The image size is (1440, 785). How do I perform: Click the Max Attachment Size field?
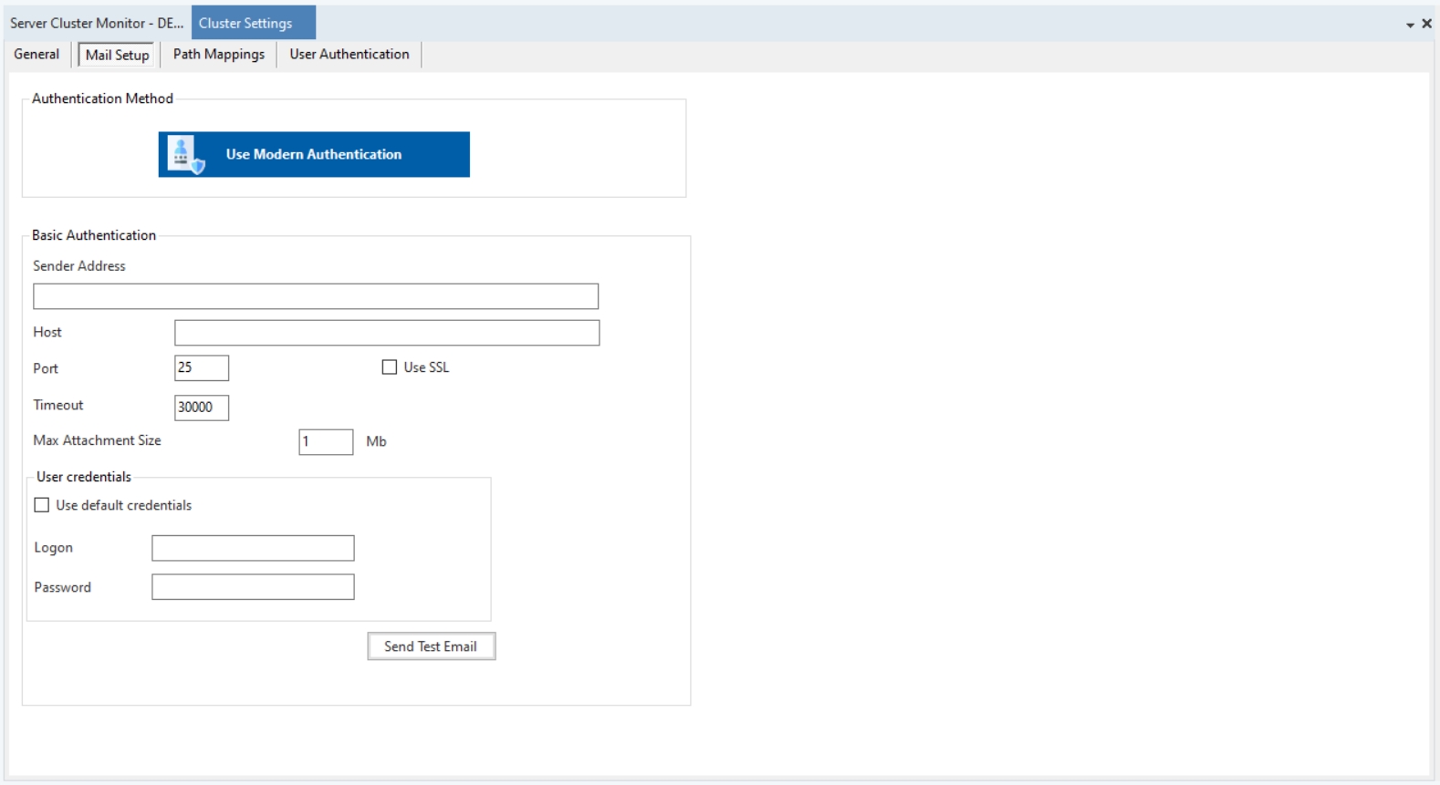(x=326, y=442)
